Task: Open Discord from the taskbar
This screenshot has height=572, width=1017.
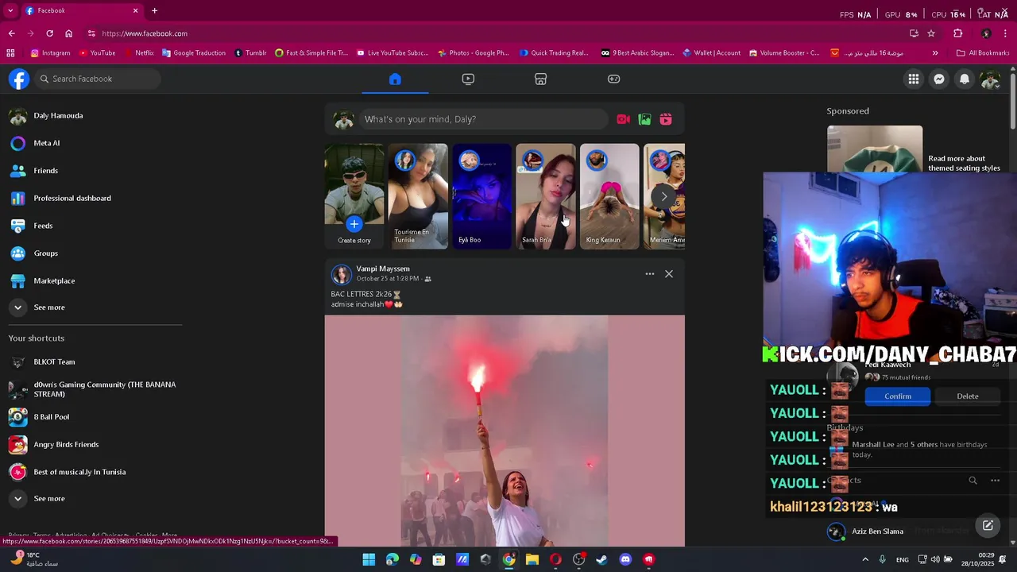Action: [x=625, y=559]
